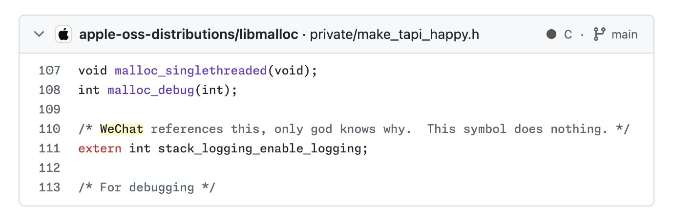Click the highlighted WeChat search match

[122, 129]
